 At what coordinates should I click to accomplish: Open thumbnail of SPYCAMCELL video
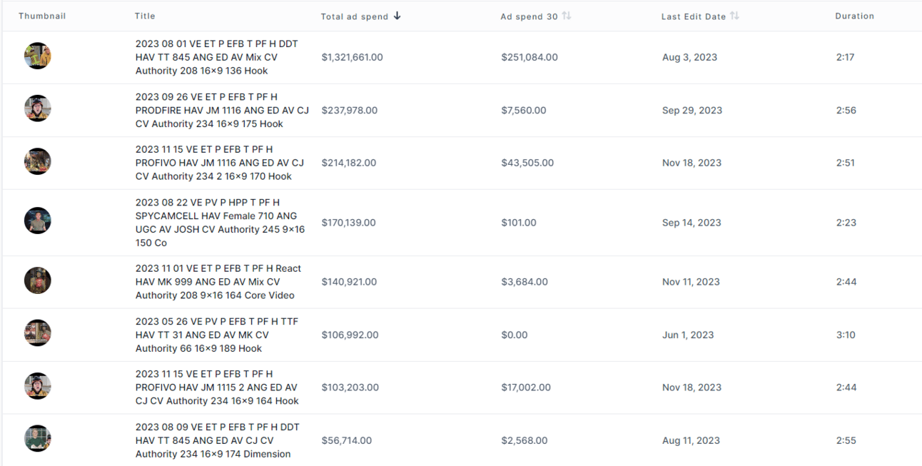[x=37, y=221]
